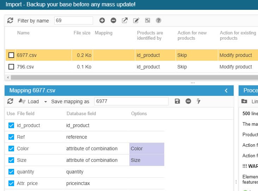
Task: Disable the Attr. price field mapping
Action: [x=11, y=183]
